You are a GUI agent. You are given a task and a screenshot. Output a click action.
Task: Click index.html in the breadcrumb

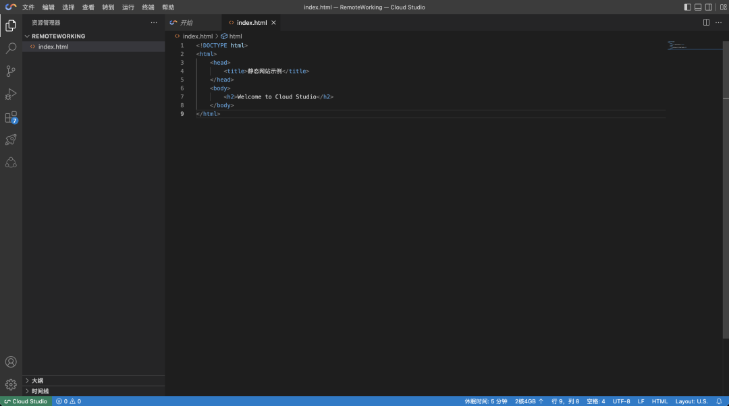click(x=198, y=36)
